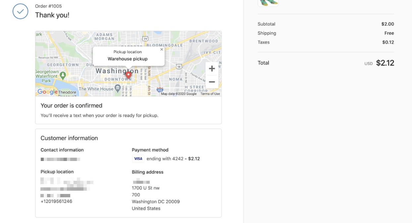Click the 1700 U St nw billing line
This screenshot has width=412, height=223.
click(146, 188)
